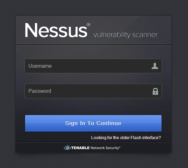Image resolution: width=188 pixels, height=168 pixels.
Task: Select the large Nessus logo
Action: (x=56, y=30)
